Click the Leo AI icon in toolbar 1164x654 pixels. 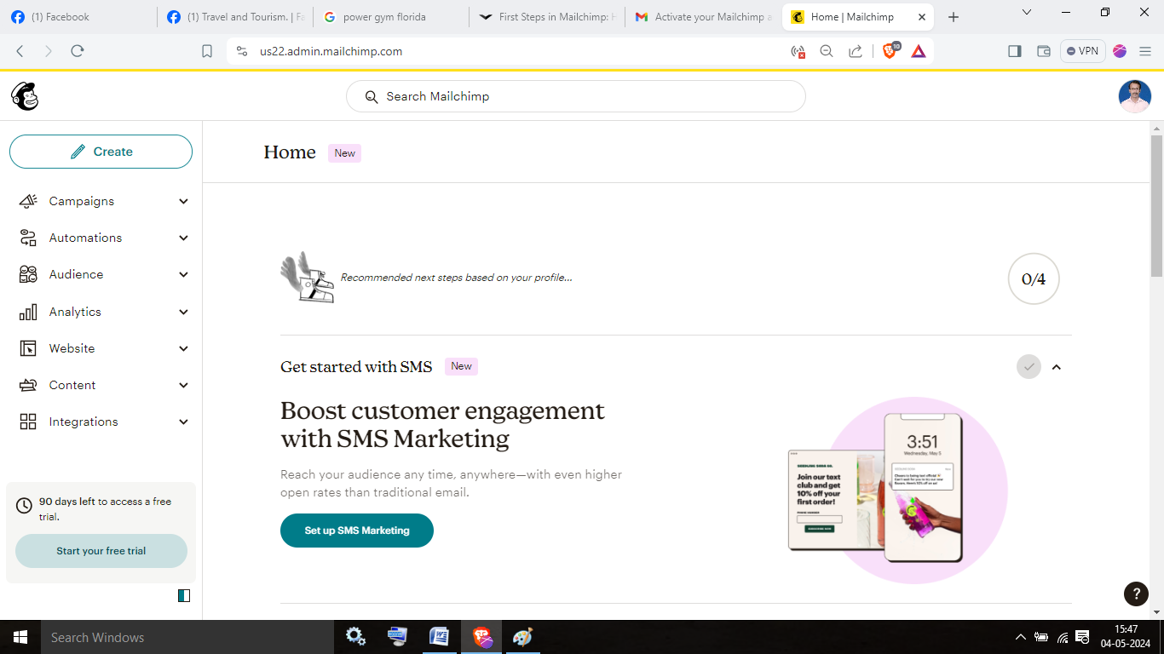1120,51
